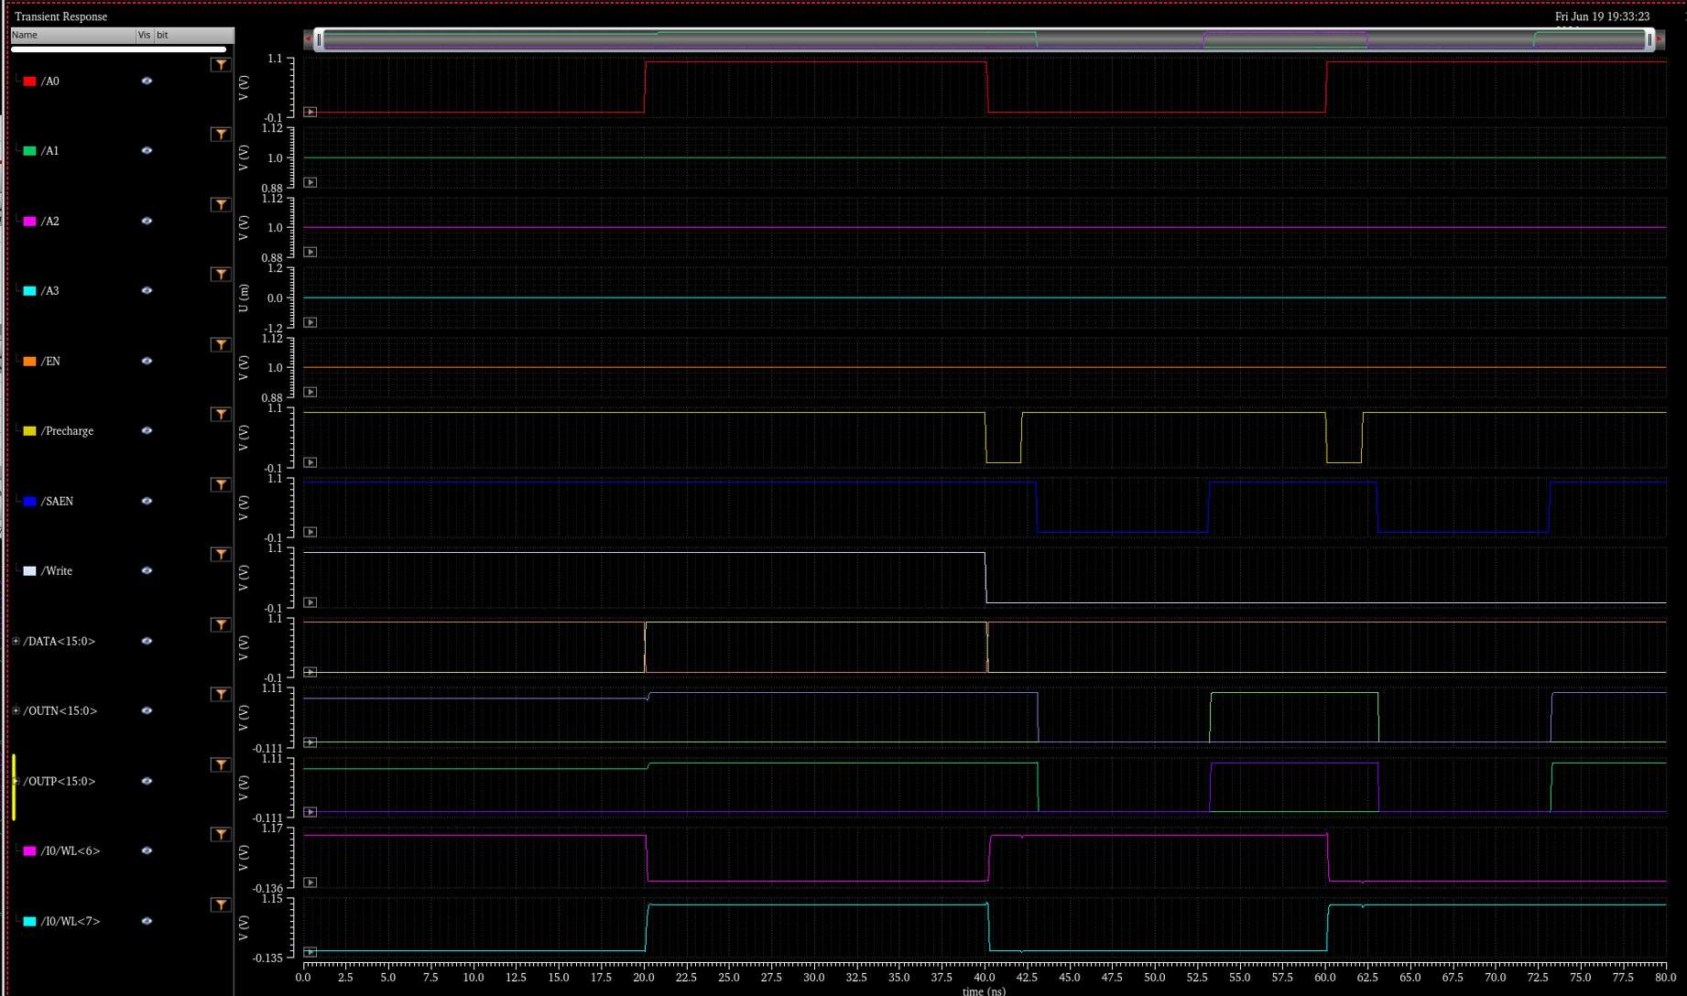Toggle visibility of /DATA<15:0> bus
Image resolution: width=1687 pixels, height=996 pixels.
[147, 642]
